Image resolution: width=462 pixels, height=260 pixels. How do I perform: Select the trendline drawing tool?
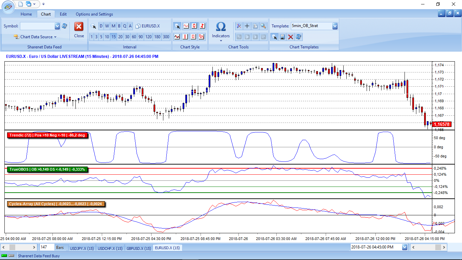tap(239, 26)
